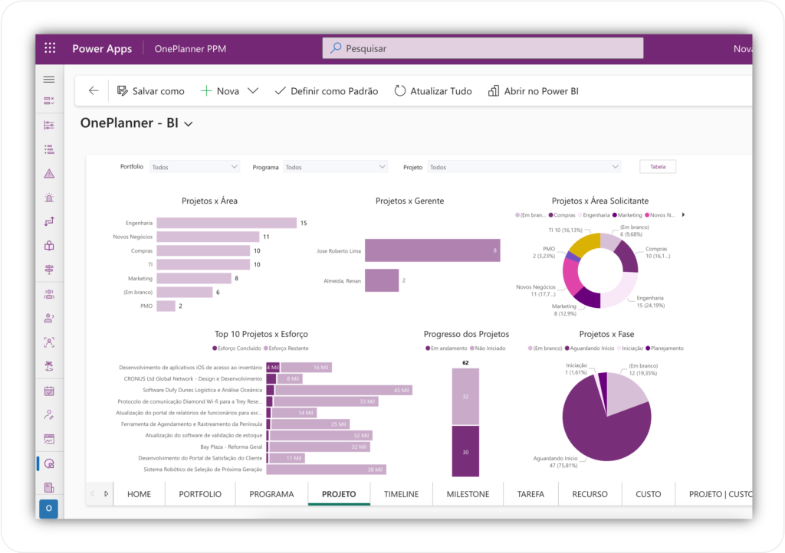Screen dimensions: 785x553
Task: Switch to the RECURSO report tab
Action: point(590,494)
